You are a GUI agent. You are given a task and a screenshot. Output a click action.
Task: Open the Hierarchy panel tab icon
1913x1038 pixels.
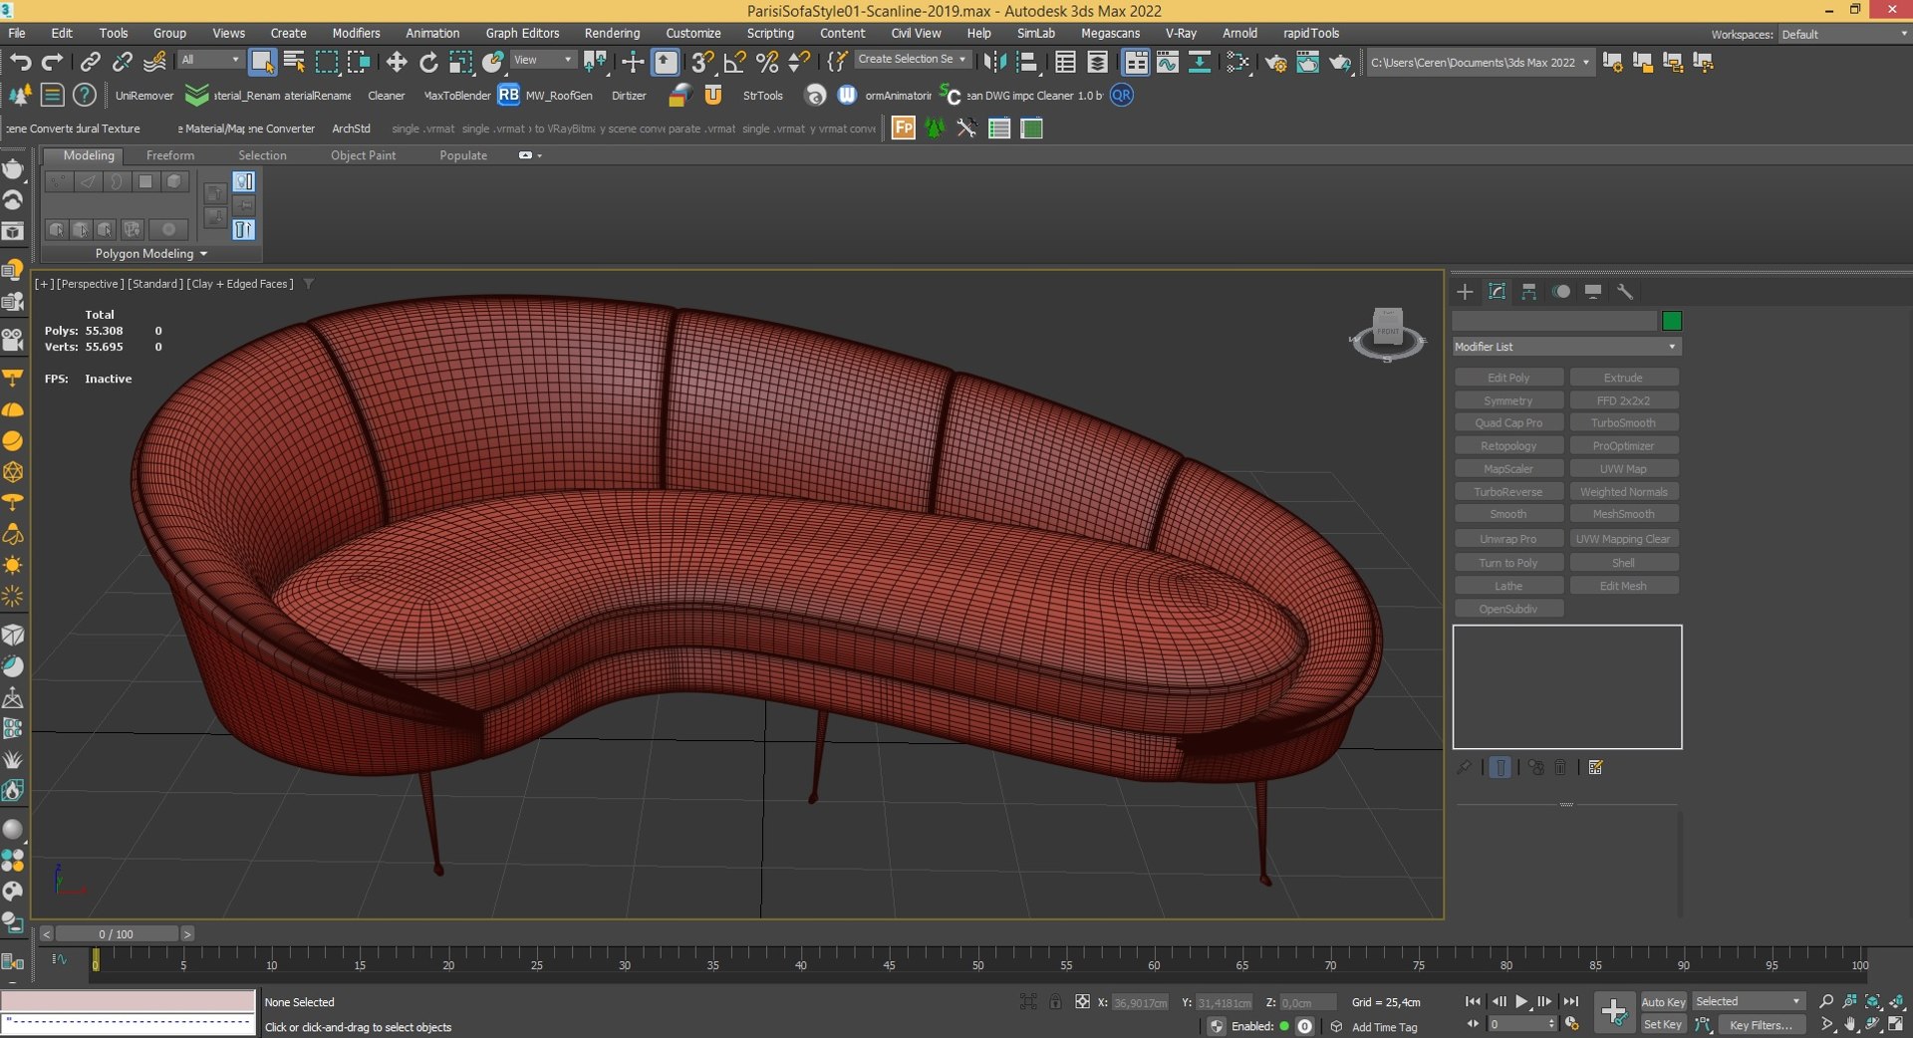(x=1528, y=291)
